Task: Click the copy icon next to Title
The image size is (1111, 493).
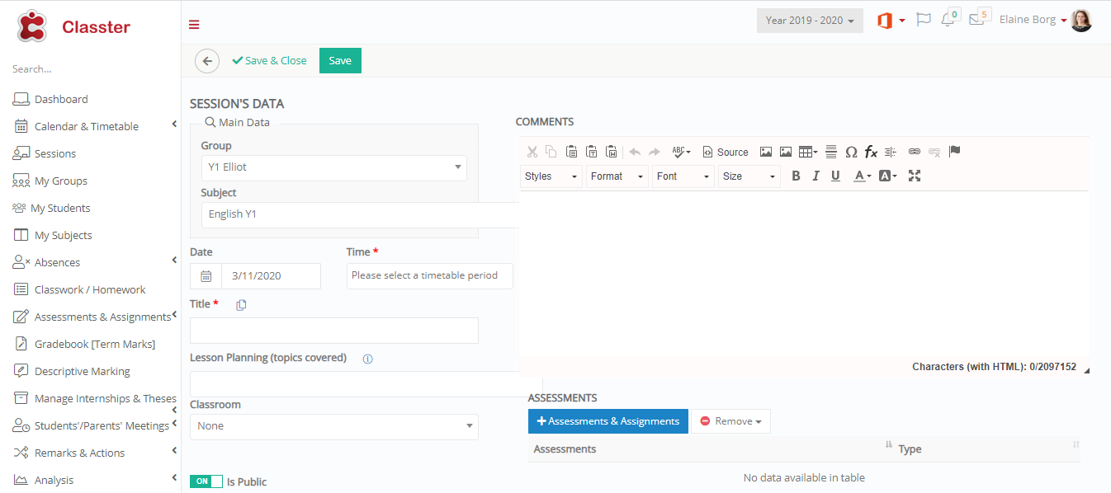Action: 241,305
